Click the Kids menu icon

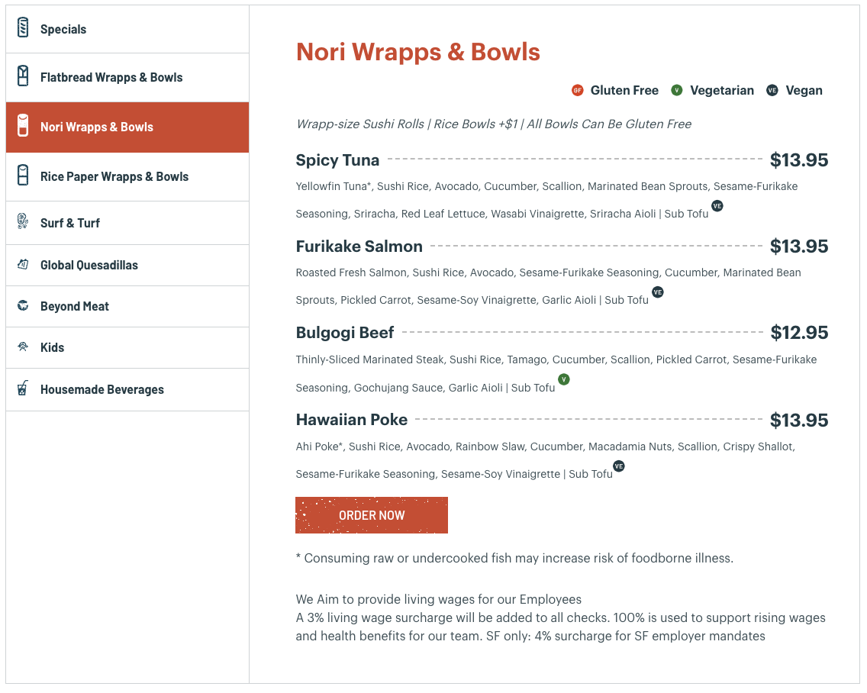(23, 347)
